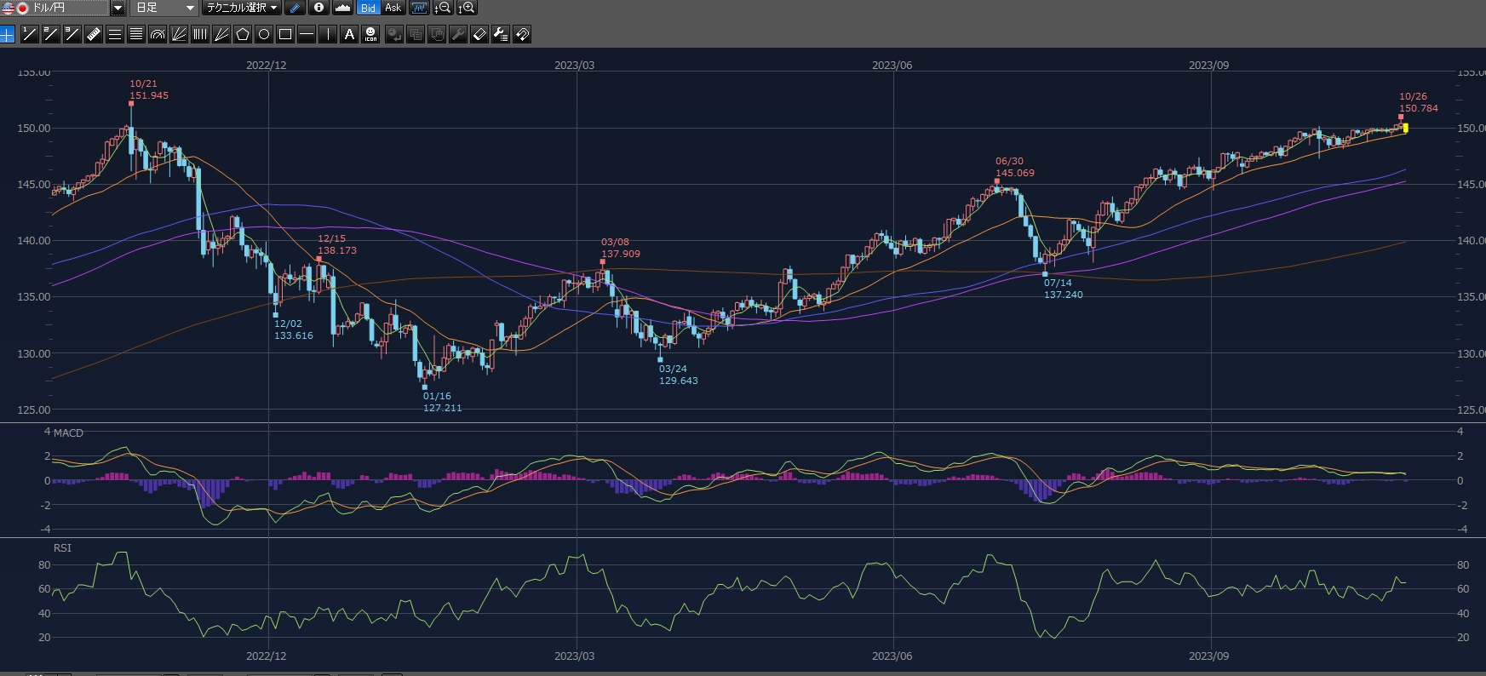Select the first trend line tool

coord(30,34)
